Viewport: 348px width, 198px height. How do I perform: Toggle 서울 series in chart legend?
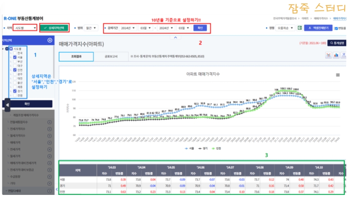click(x=189, y=148)
